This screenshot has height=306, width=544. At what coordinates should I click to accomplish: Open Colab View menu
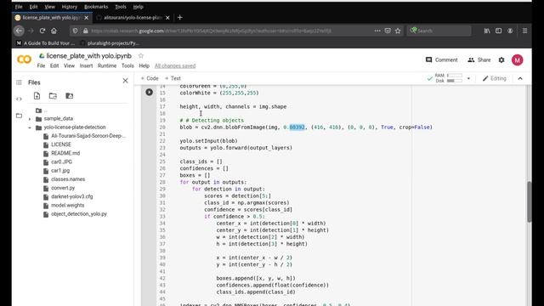pyautogui.click(x=69, y=66)
